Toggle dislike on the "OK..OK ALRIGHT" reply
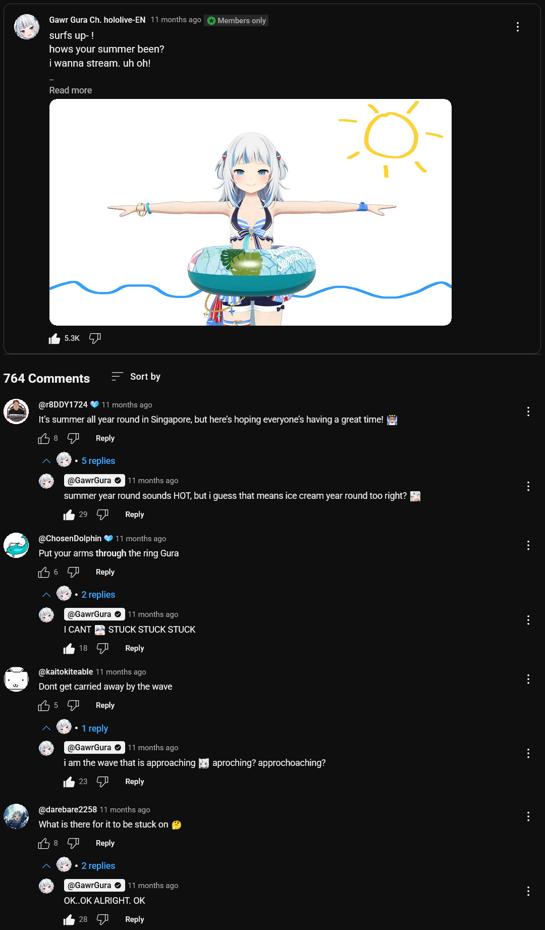Viewport: 545px width, 930px height. click(103, 919)
